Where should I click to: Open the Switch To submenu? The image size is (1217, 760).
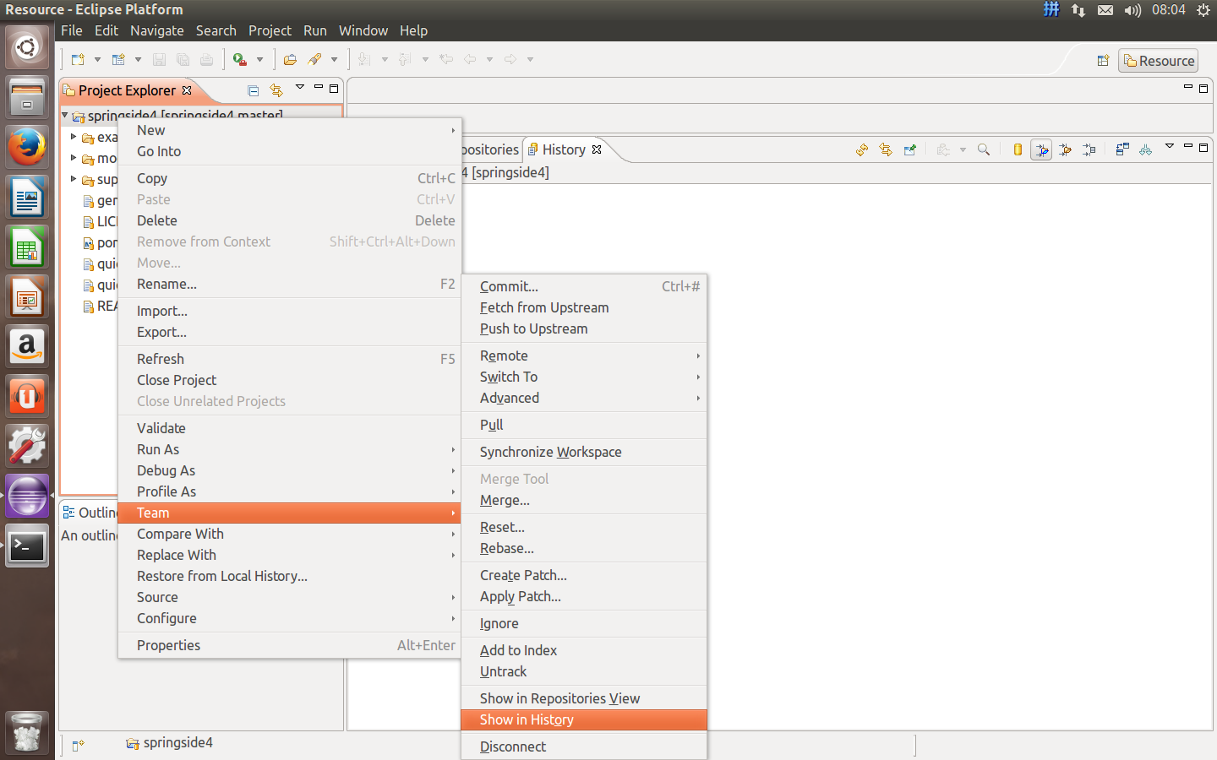pos(584,377)
